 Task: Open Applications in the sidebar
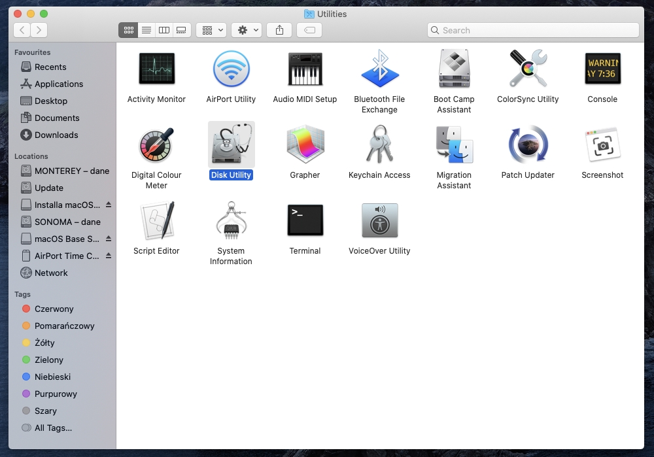point(62,84)
